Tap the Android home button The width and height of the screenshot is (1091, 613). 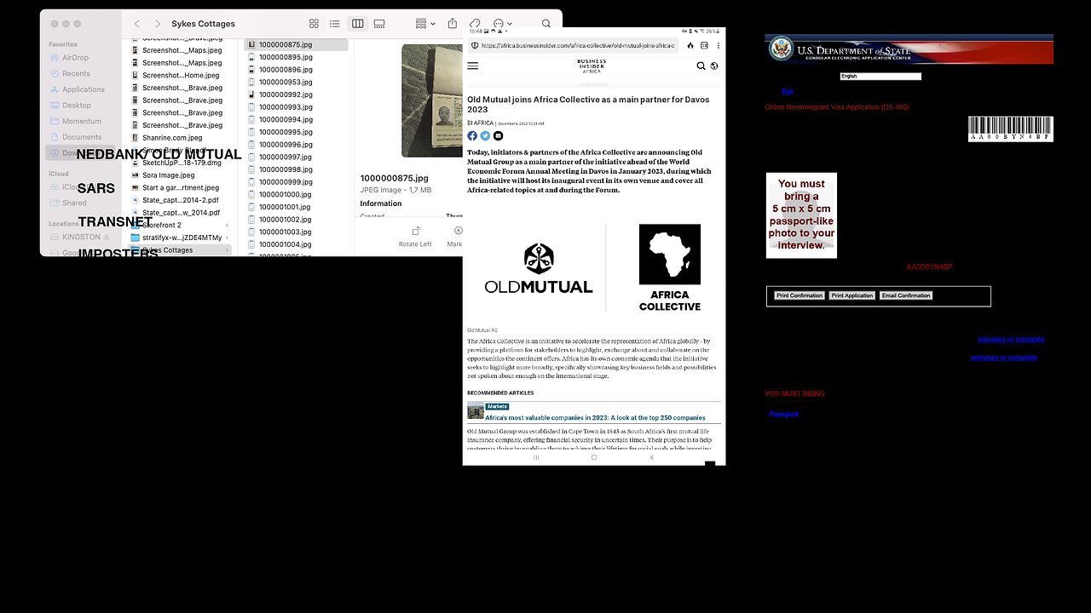(594, 457)
